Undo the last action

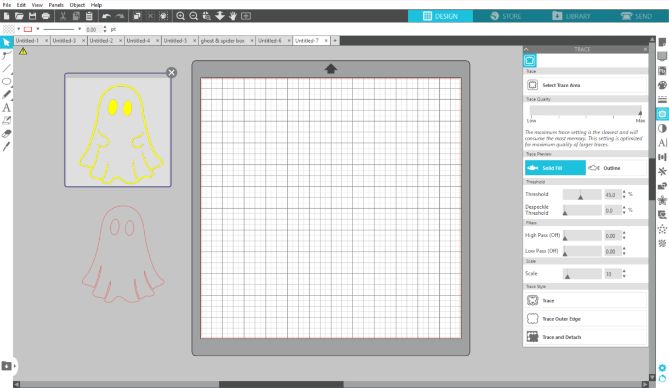[x=106, y=16]
